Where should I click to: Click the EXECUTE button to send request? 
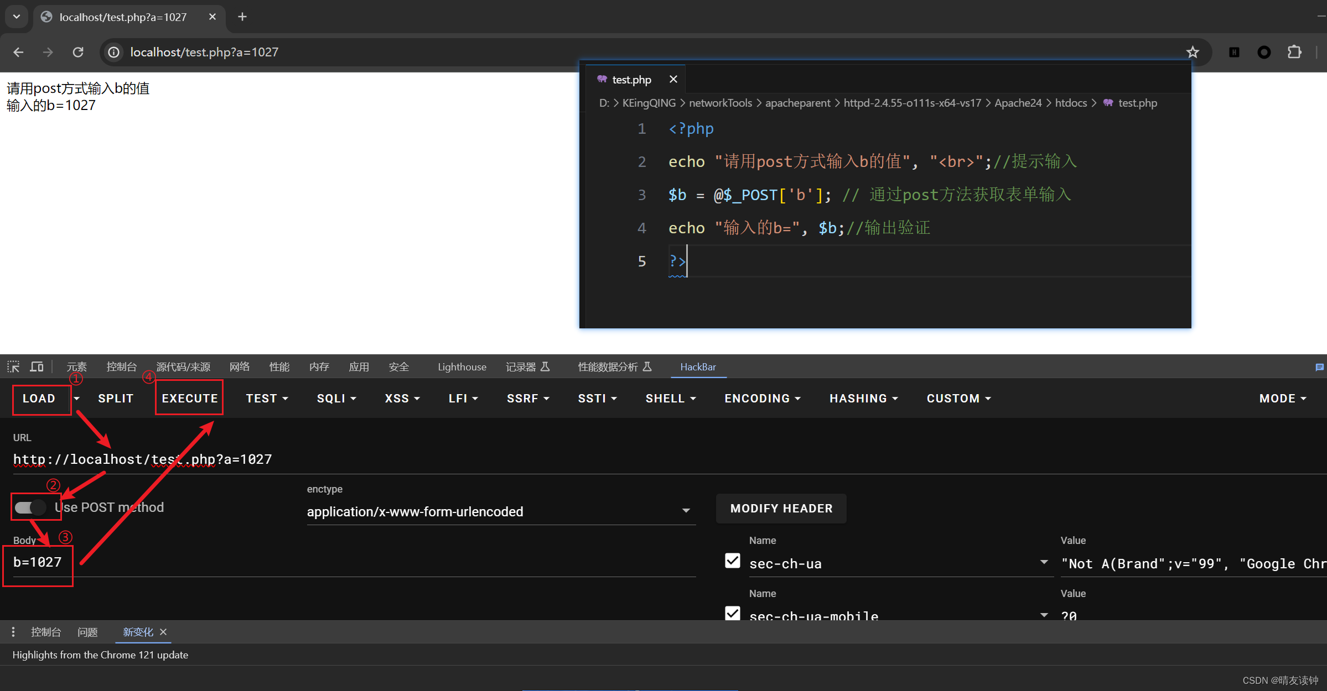click(188, 398)
